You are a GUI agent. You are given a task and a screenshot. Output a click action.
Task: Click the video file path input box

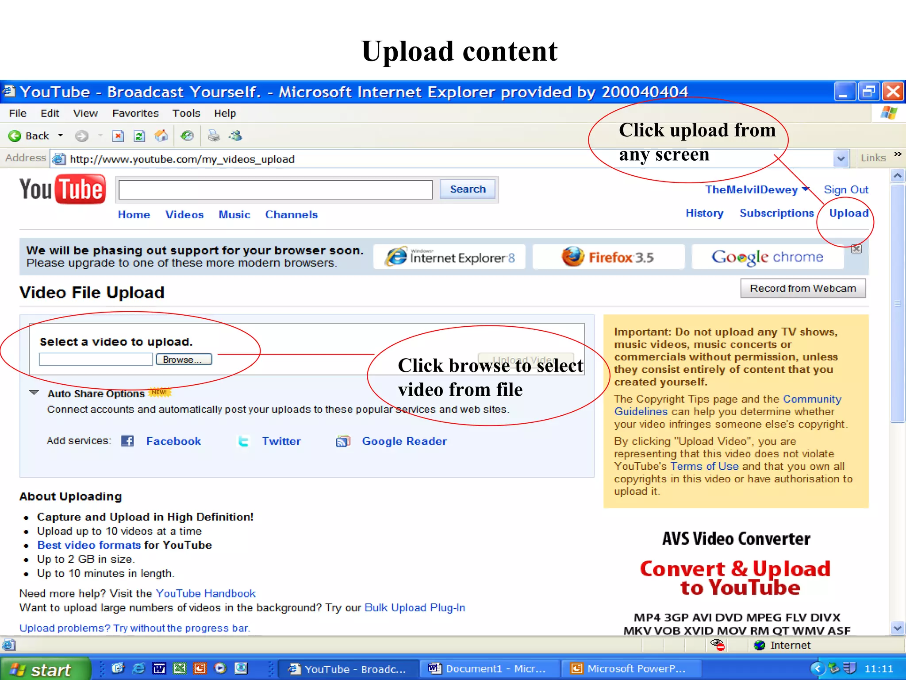tap(96, 359)
